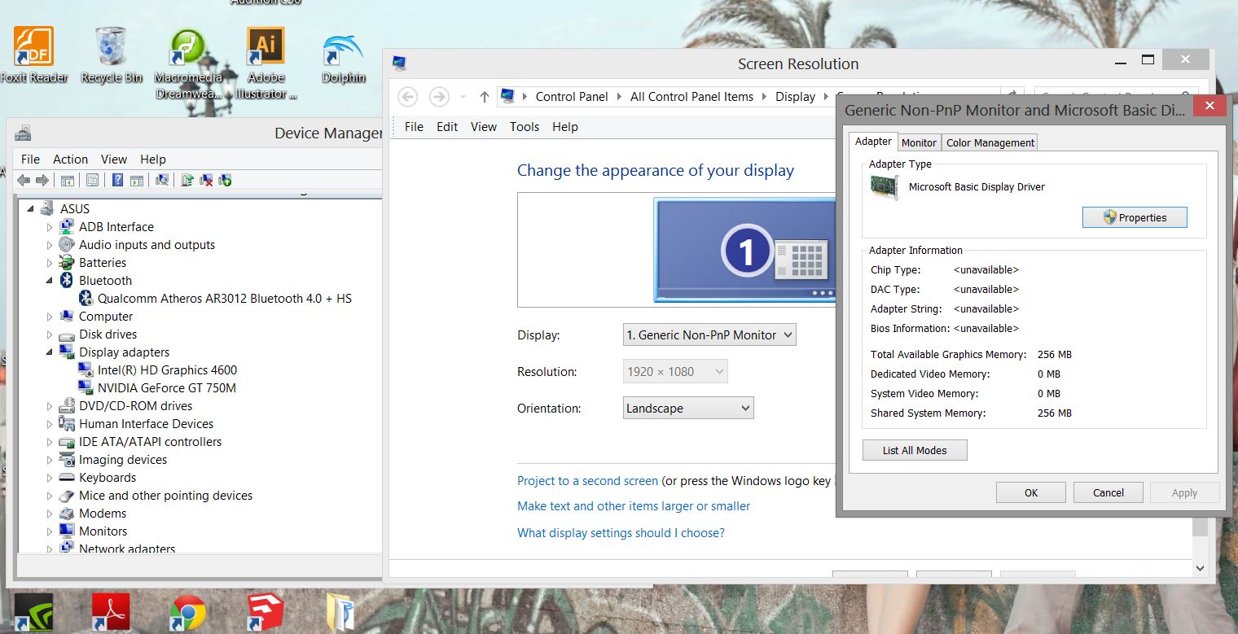Open Device Manager toolbar Help icon
1238x634 pixels.
tap(117, 180)
